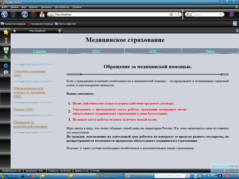Expand the Лента новостей bookmark feed
The image size is (239, 179).
point(65,24)
